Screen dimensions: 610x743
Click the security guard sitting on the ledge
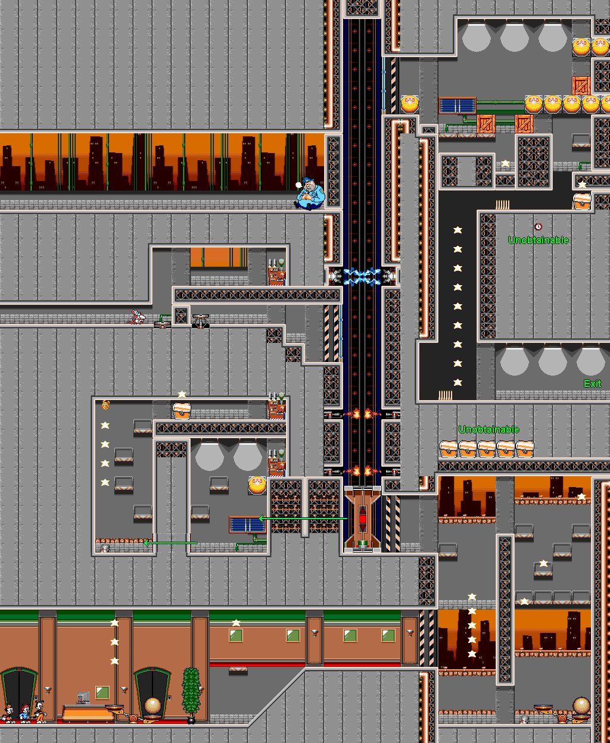pyautogui.click(x=310, y=194)
